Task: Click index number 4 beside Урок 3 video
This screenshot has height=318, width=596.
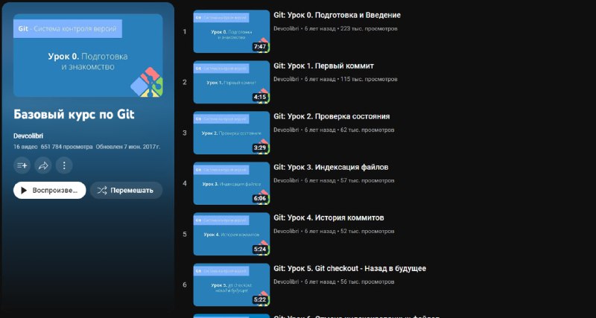Action: pos(185,183)
